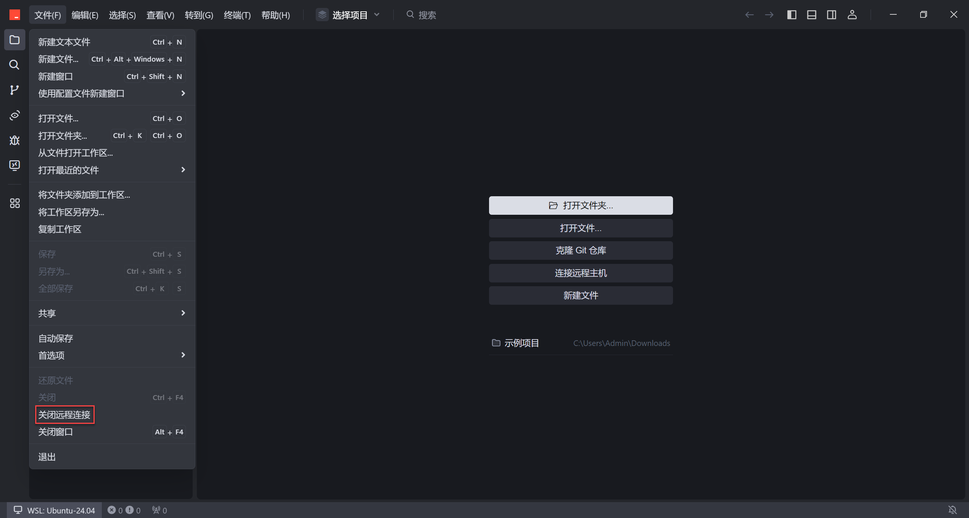
Task: Toggle the bottom panel layout
Action: pyautogui.click(x=812, y=15)
